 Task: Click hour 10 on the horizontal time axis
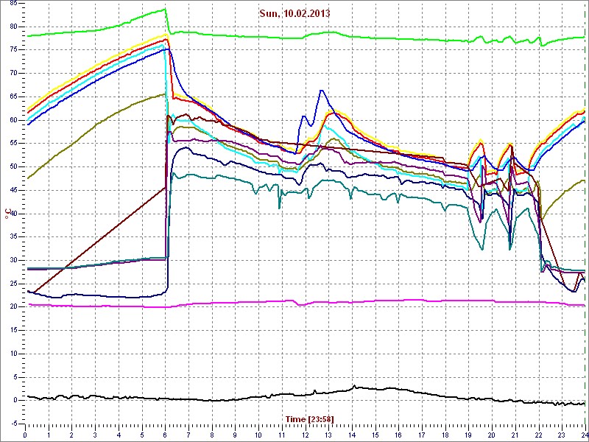(258, 435)
